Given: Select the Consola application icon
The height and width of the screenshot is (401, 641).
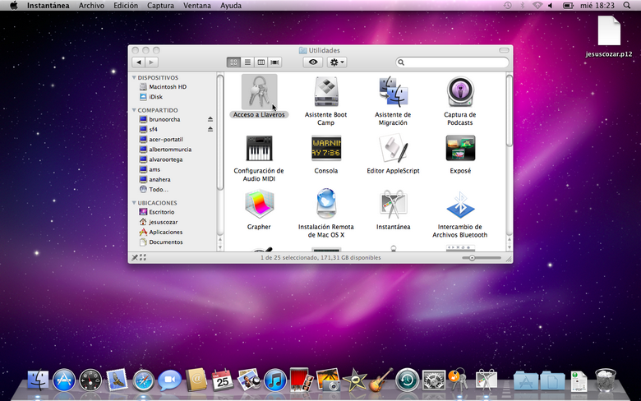Looking at the screenshot, I should coord(325,148).
